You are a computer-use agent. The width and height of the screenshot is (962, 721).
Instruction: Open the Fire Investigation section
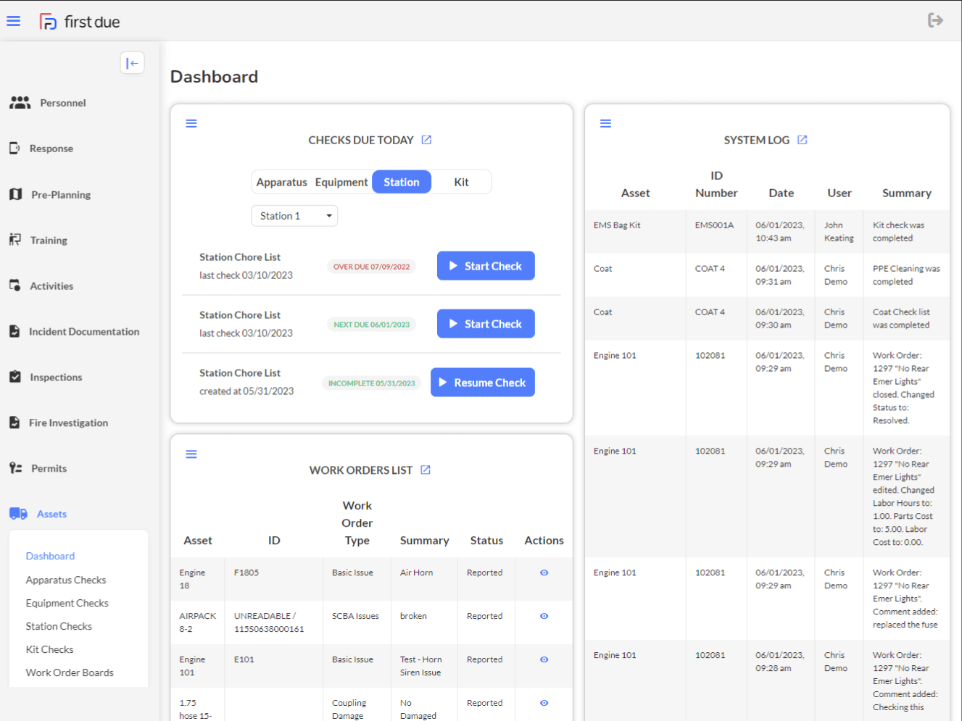click(x=68, y=423)
